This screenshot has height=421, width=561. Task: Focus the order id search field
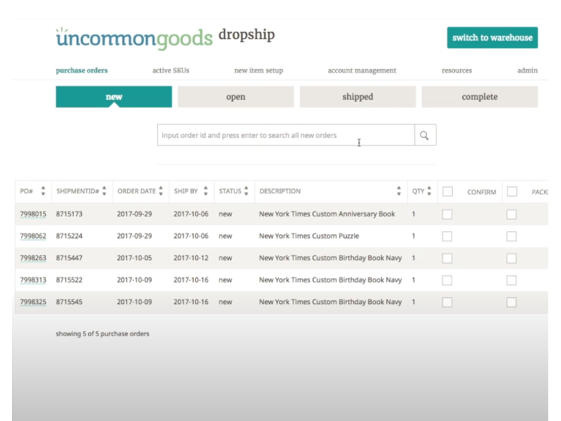(x=286, y=135)
